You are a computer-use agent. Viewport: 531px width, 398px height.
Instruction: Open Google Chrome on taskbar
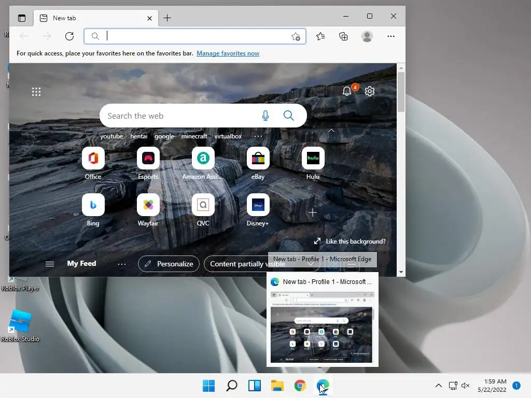coord(300,386)
